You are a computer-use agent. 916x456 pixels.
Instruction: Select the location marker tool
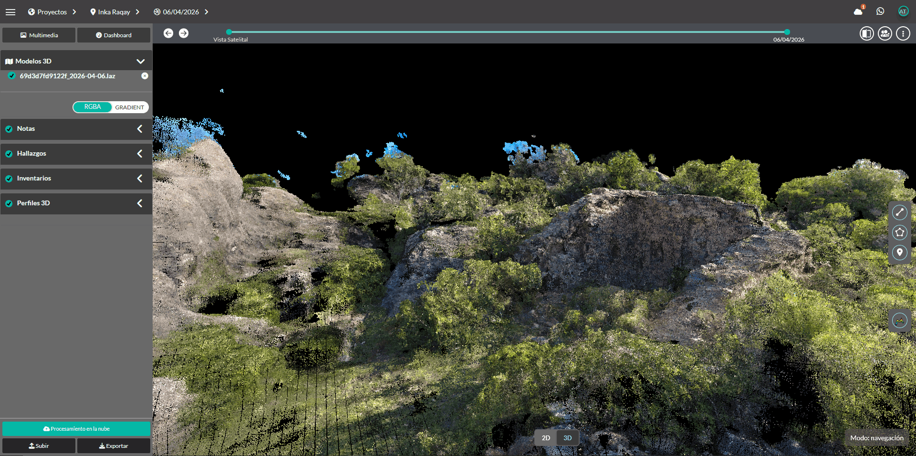899,252
